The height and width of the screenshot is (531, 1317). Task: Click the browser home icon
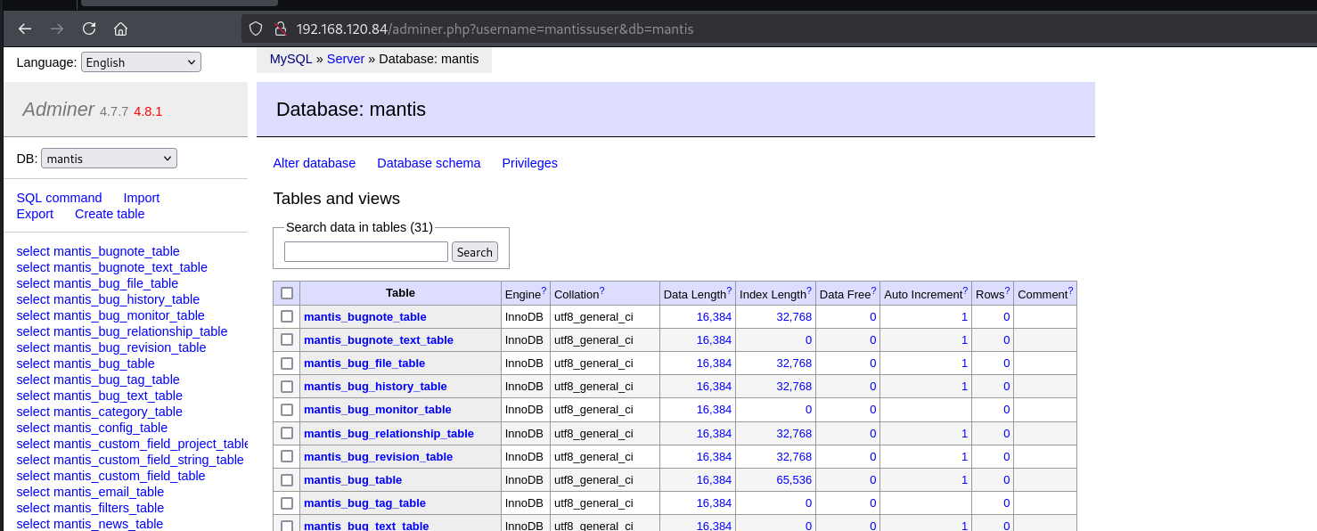120,29
